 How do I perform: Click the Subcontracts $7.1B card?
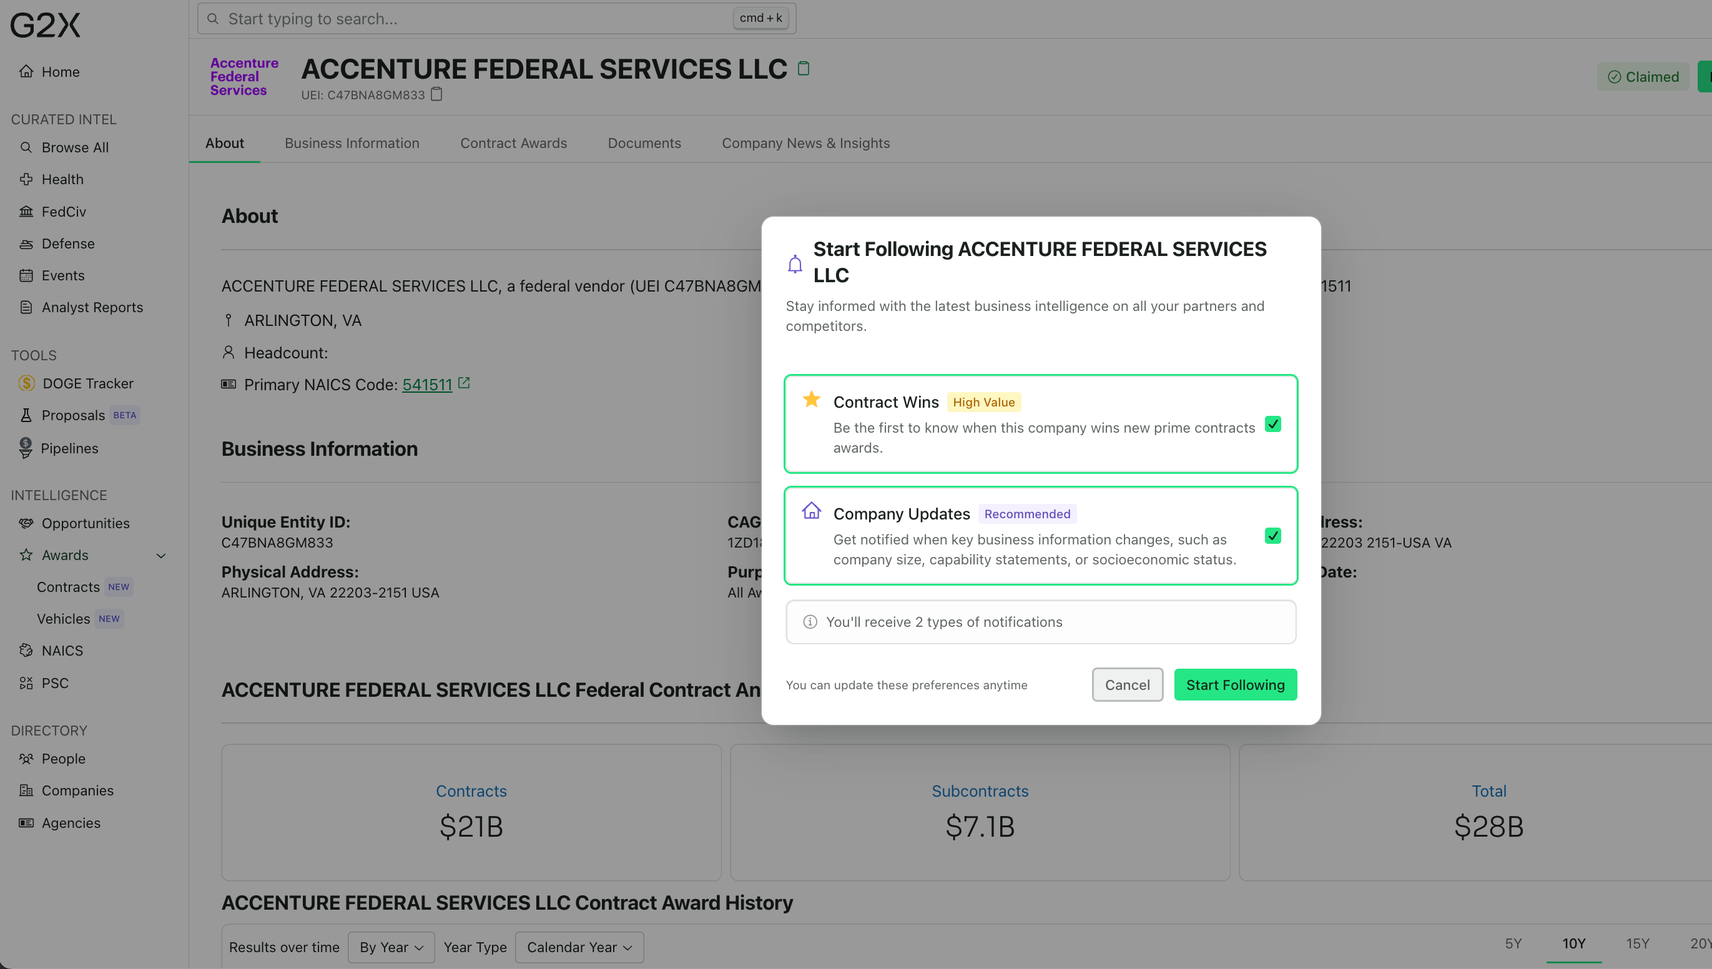(x=980, y=813)
